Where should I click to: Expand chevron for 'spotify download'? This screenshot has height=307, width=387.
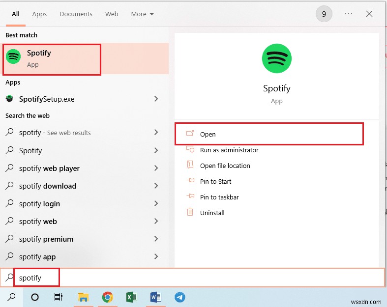coord(156,186)
